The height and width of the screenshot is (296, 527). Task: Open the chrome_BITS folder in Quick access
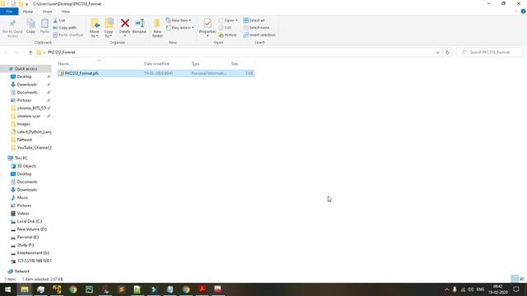click(x=31, y=108)
